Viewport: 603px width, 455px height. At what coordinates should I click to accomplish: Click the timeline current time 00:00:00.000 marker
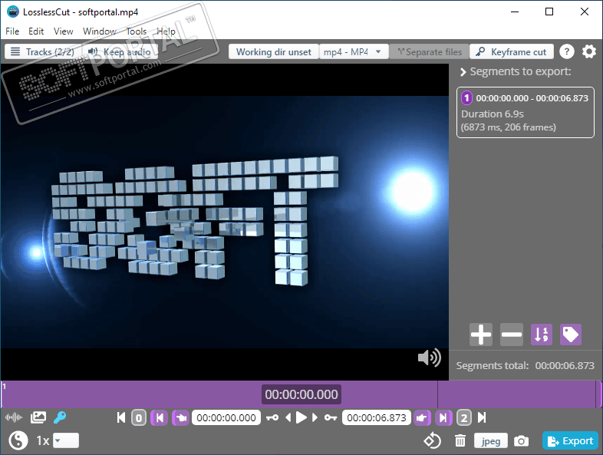point(301,394)
